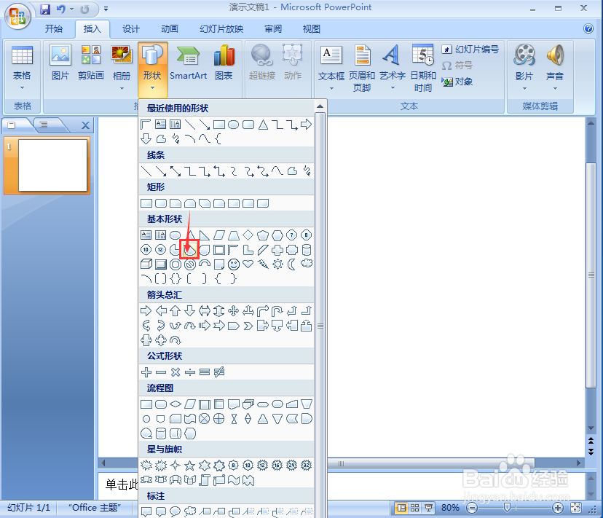
Task: Expand the Undo history dropdown arrow
Action: pyautogui.click(x=71, y=9)
